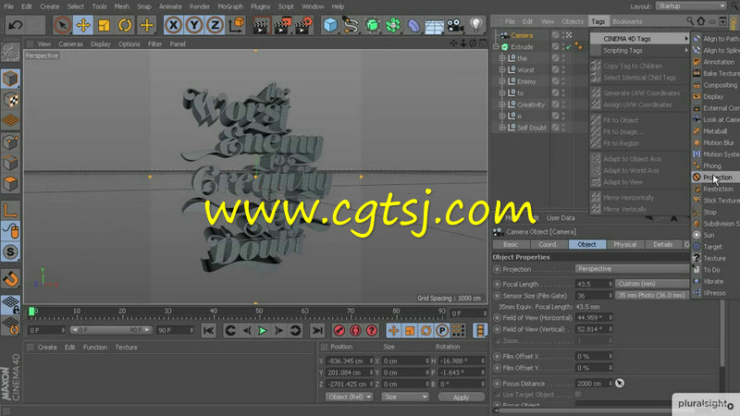Activate the Scale tool
Screen dimensions: 740x416
point(104,25)
